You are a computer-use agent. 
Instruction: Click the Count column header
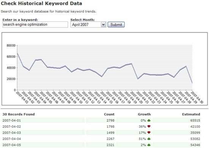(x=109, y=114)
